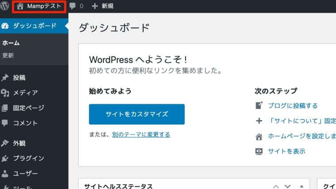
Task: Move サイトヘルスステータス widget down
Action: tap(287, 186)
